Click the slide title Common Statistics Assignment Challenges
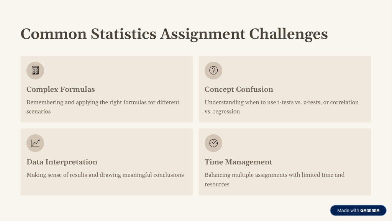This screenshot has height=221, width=392. click(174, 34)
